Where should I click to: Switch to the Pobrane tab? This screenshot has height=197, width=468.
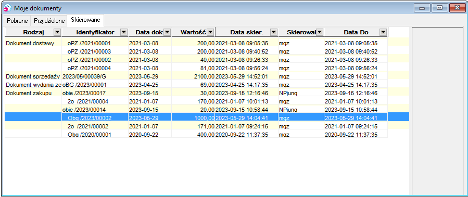[x=17, y=21]
